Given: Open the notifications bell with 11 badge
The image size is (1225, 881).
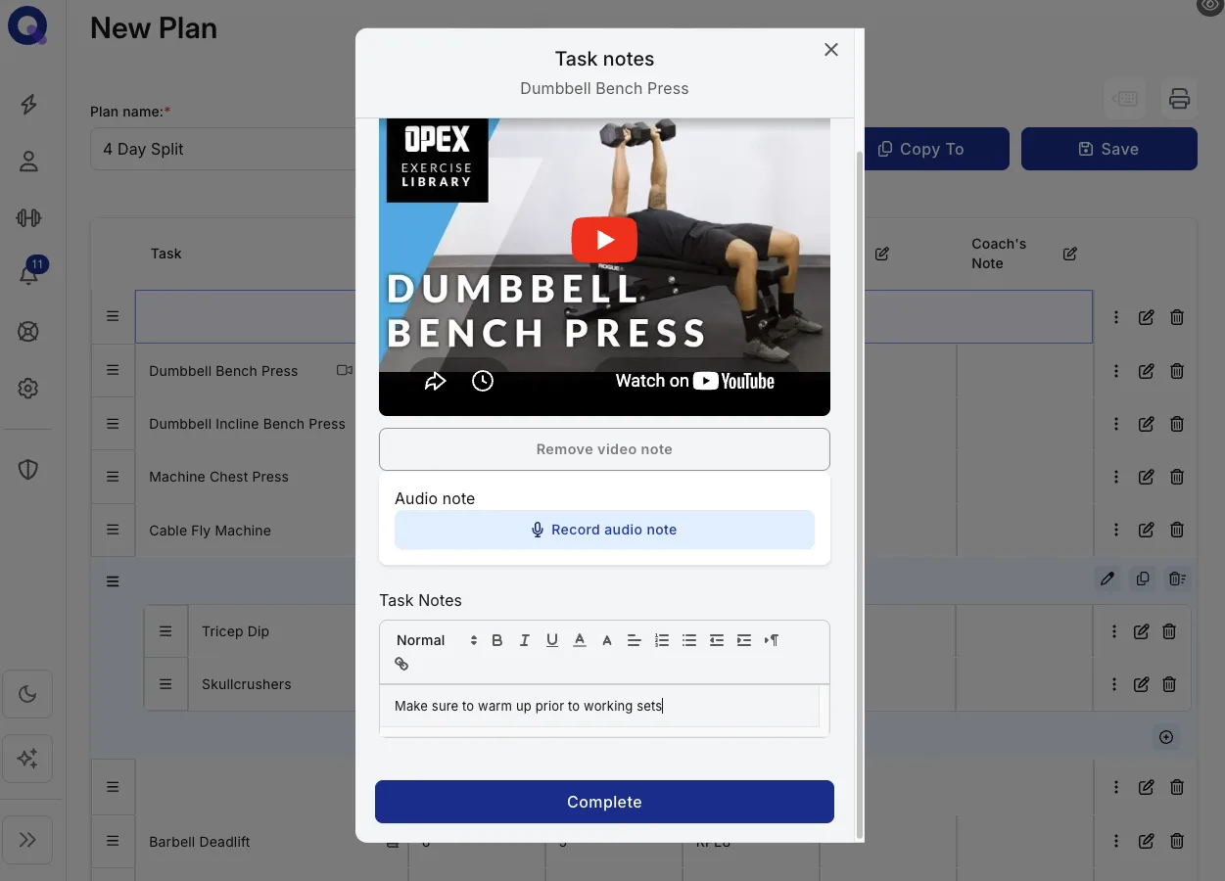Looking at the screenshot, I should click(x=28, y=274).
